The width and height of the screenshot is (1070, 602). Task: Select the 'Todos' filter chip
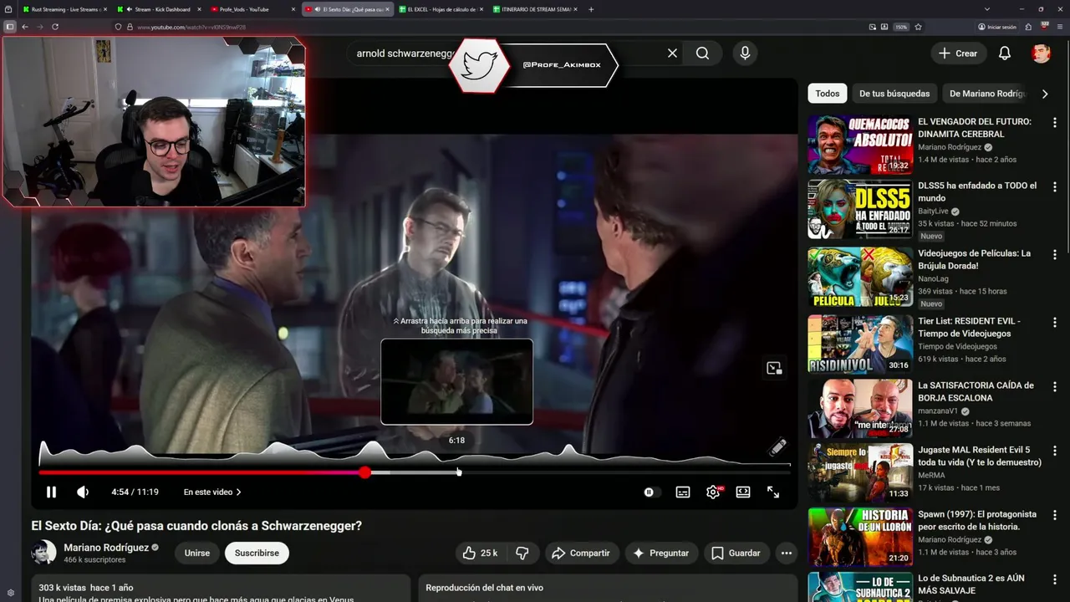828,94
